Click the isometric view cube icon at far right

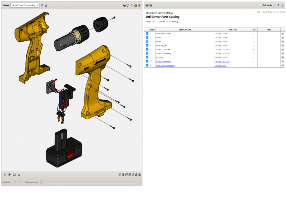(x=139, y=174)
